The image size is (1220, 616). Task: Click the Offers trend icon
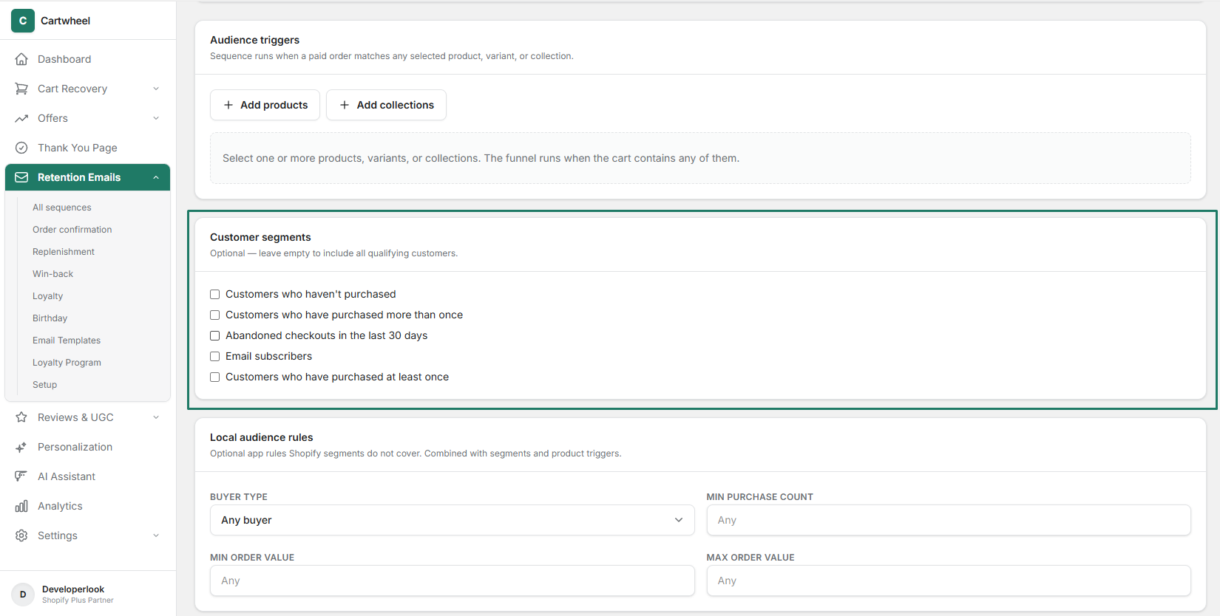(21, 118)
